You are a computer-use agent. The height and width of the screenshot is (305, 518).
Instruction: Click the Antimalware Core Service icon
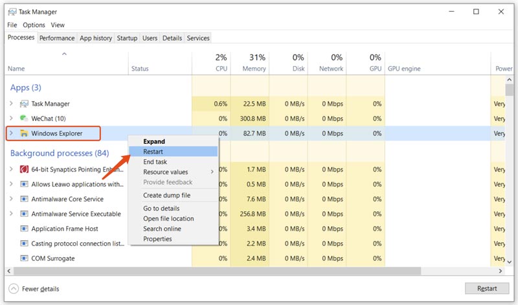tap(24, 199)
